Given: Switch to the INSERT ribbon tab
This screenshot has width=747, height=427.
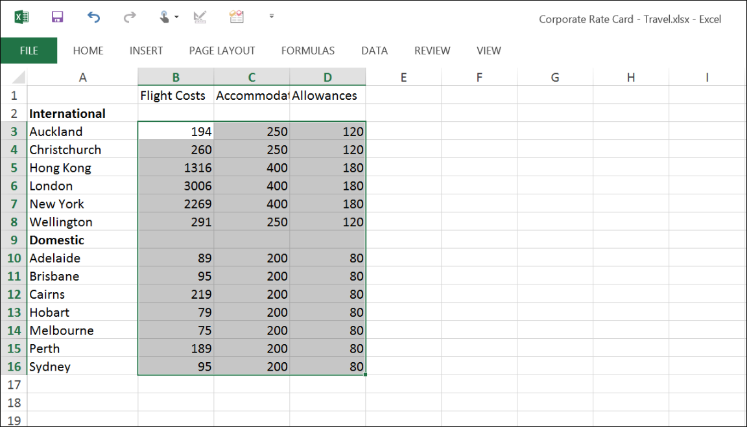Looking at the screenshot, I should pyautogui.click(x=147, y=50).
